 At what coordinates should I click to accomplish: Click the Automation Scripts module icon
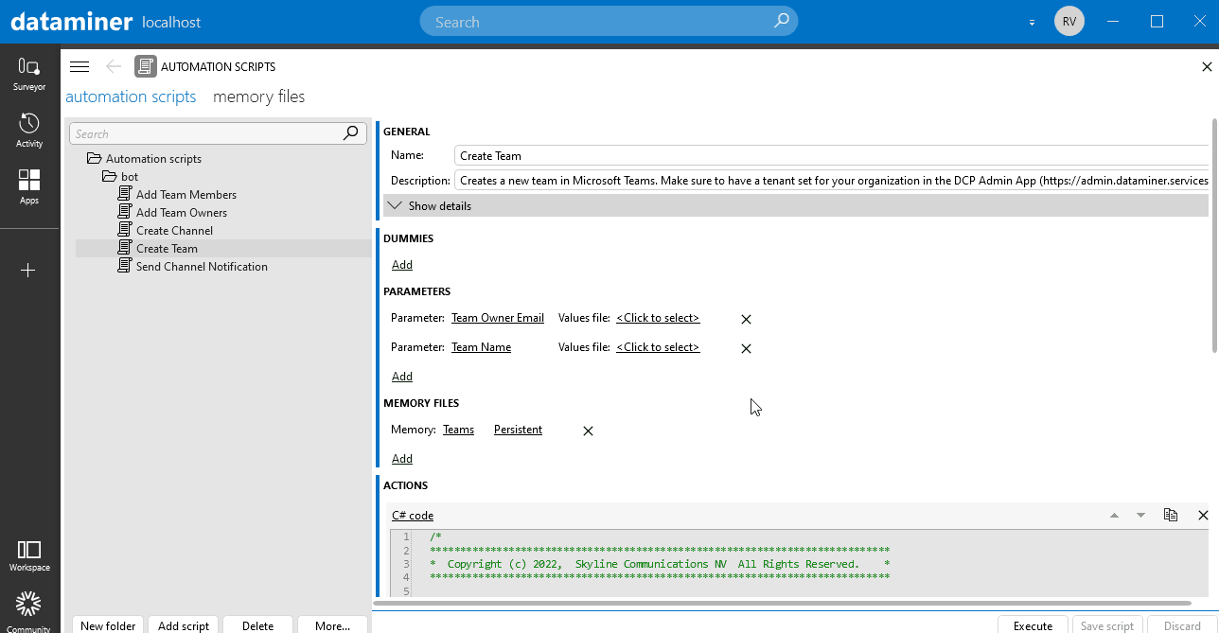[145, 66]
